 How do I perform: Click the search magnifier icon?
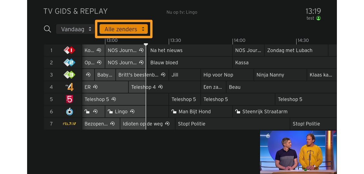pos(47,29)
